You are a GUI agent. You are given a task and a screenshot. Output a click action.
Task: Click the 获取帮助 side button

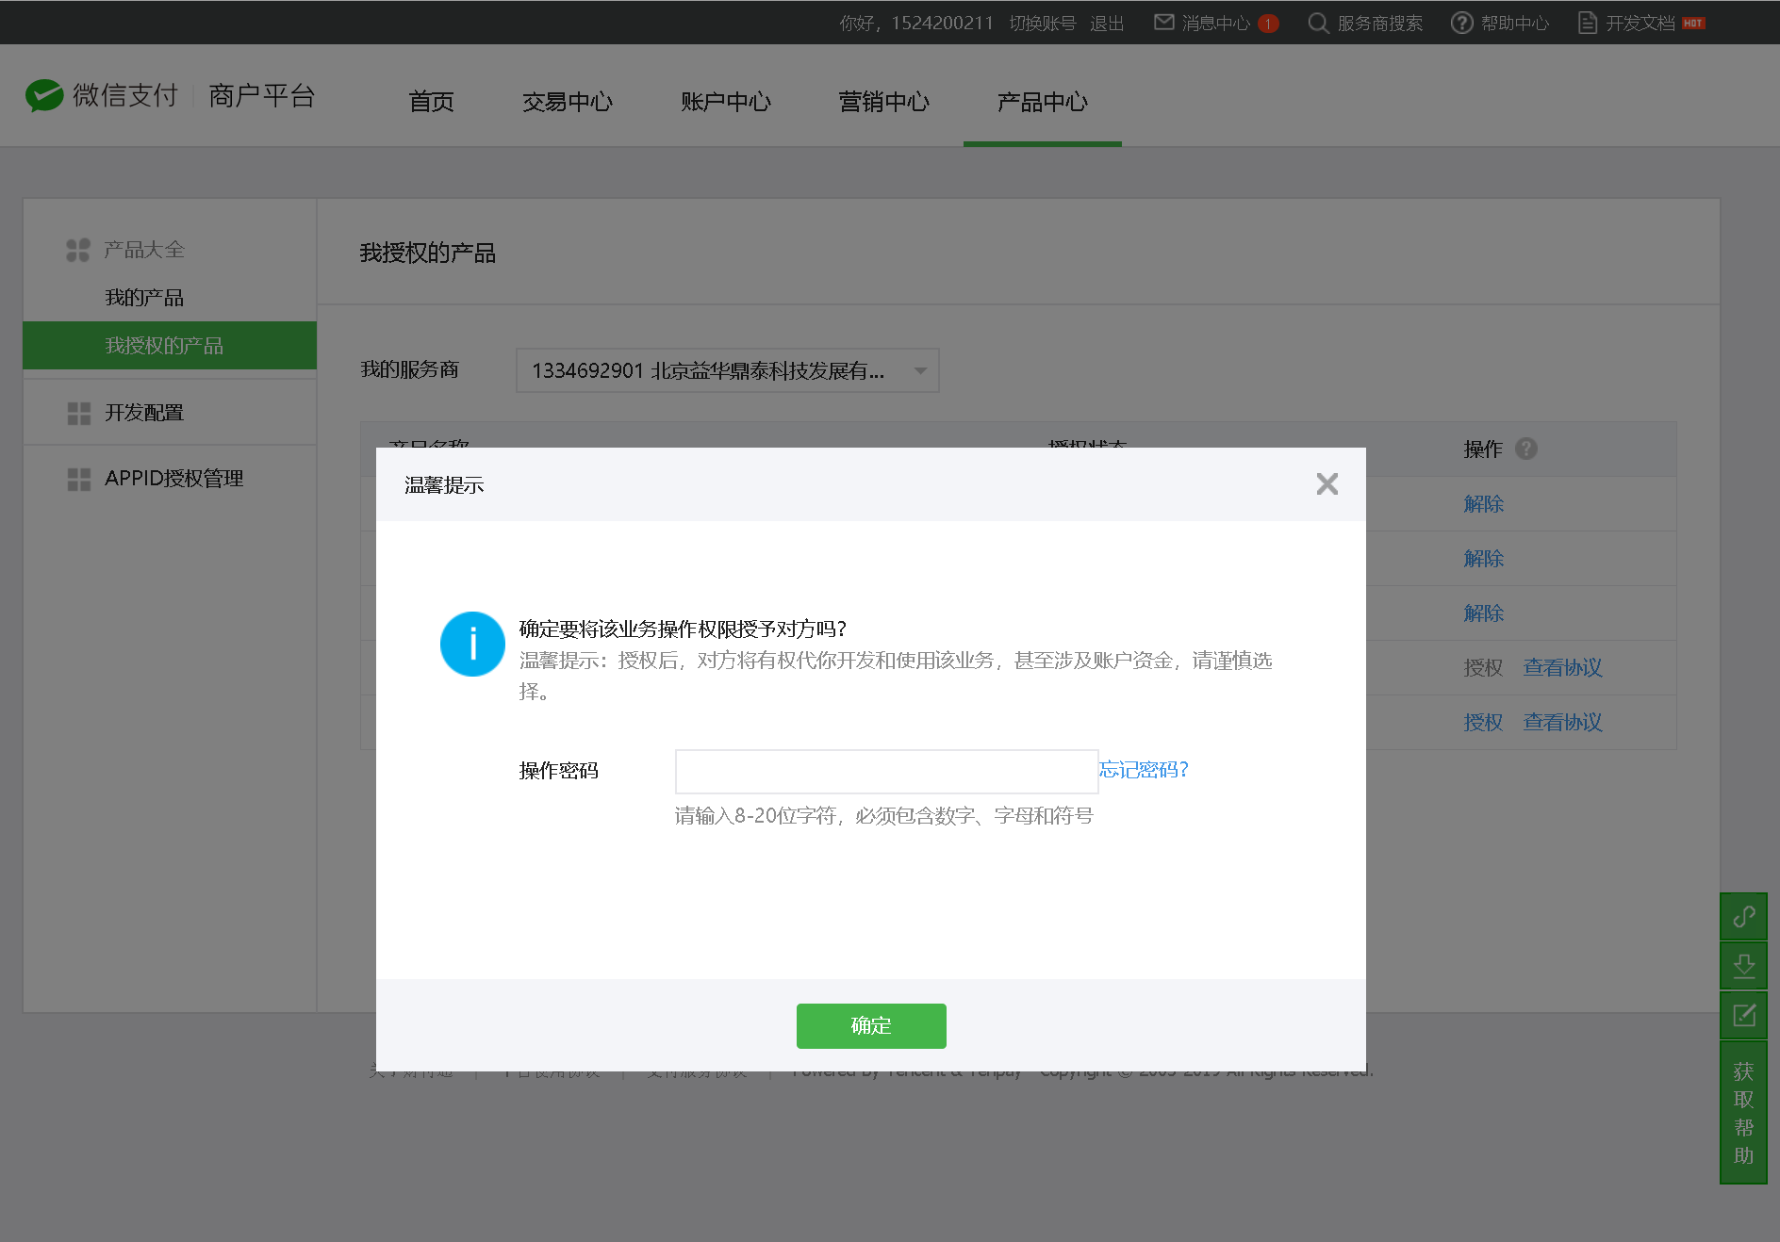coord(1743,1113)
